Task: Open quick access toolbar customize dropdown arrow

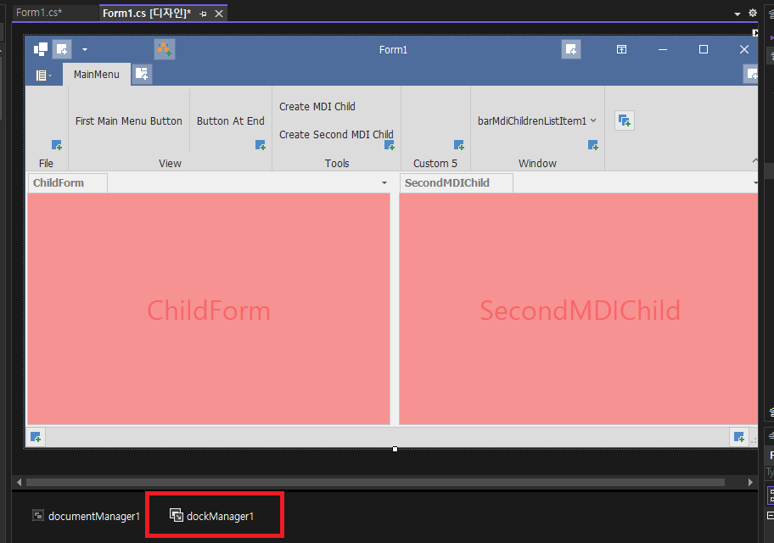Action: tap(85, 49)
